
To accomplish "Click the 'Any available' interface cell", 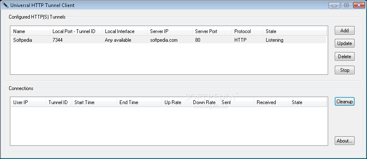I will click(x=118, y=40).
